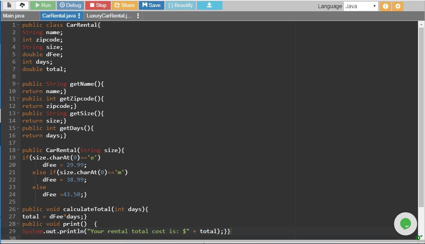The width and height of the screenshot is (425, 244).
Task: Open CarRental.java tab options menu dots
Action: click(79, 16)
